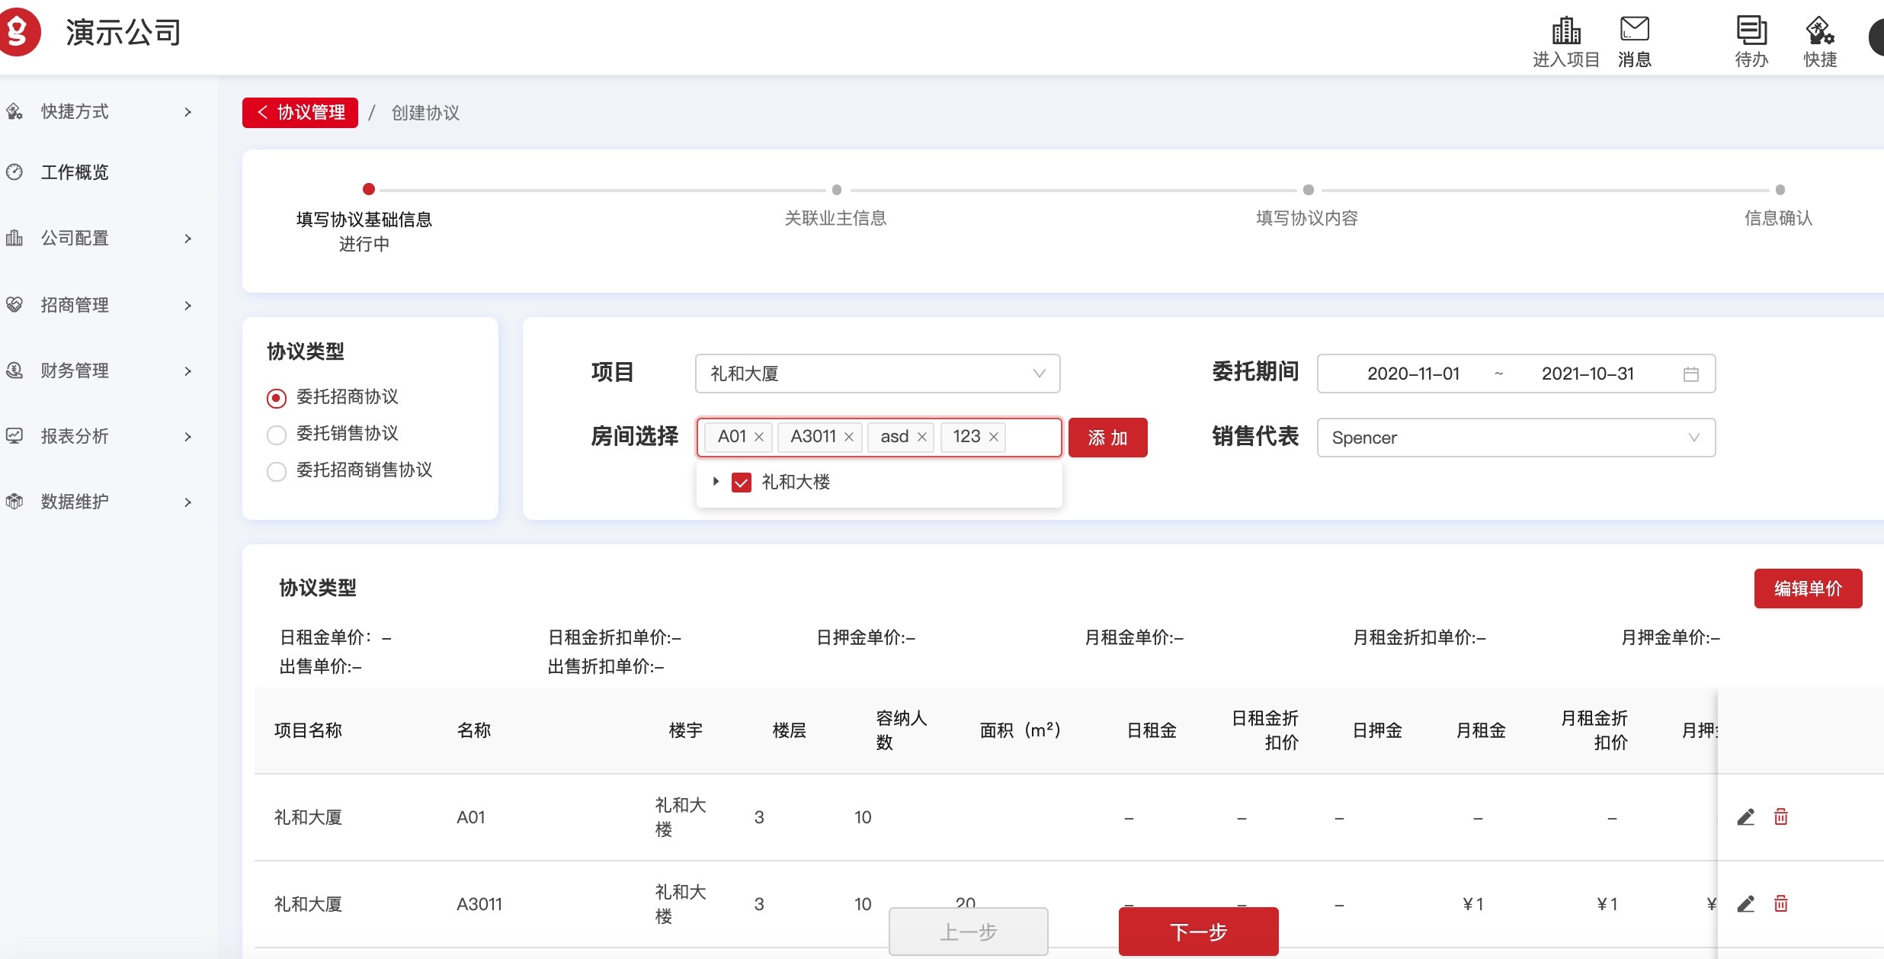Image resolution: width=1884 pixels, height=959 pixels.
Task: Select 委托招商销售协议 radio option
Action: click(x=277, y=471)
